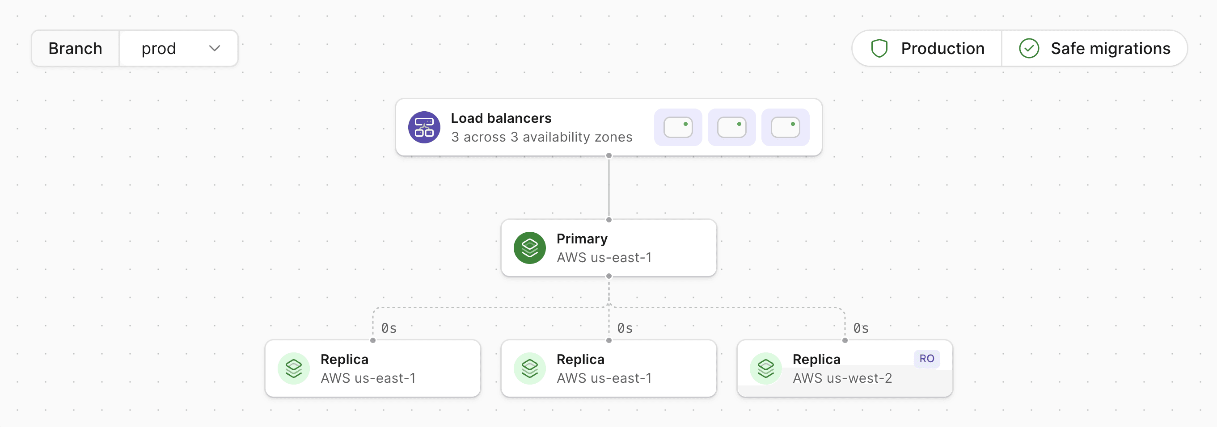Click the Branch label
This screenshot has width=1217, height=427.
pos(76,49)
